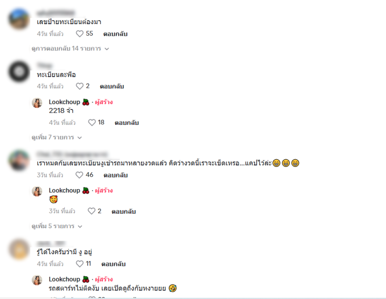Viewport: 386px width, 299px height.
Task: Like the comment with 11 likes
Action: (x=80, y=264)
